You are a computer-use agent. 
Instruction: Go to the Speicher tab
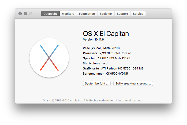tap(106, 14)
